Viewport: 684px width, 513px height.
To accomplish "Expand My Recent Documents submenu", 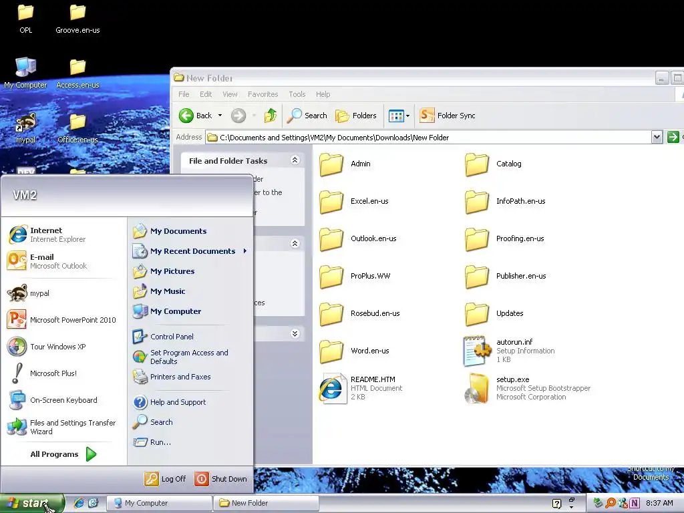I will [x=190, y=251].
